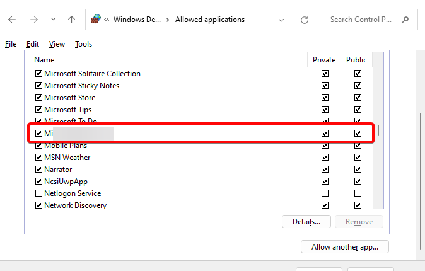This screenshot has width=425, height=271.
Task: Click the Forward navigation arrow
Action: [34, 20]
